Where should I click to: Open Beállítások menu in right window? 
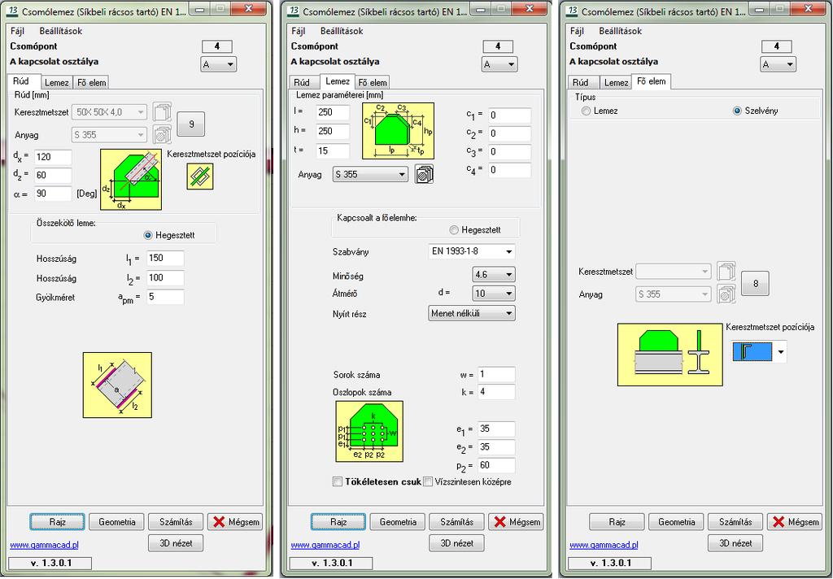(621, 31)
